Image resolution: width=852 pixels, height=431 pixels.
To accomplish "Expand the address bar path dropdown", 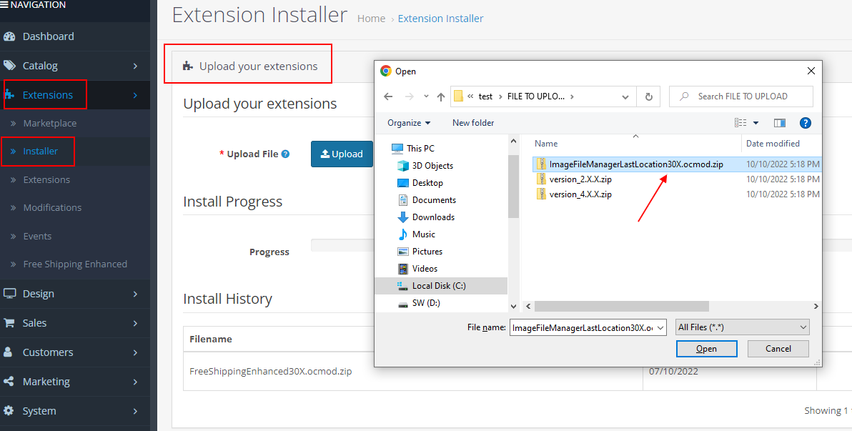I will (x=625, y=96).
